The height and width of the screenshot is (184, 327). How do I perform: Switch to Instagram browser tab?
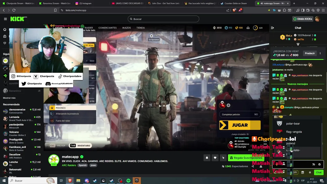pos(91,3)
